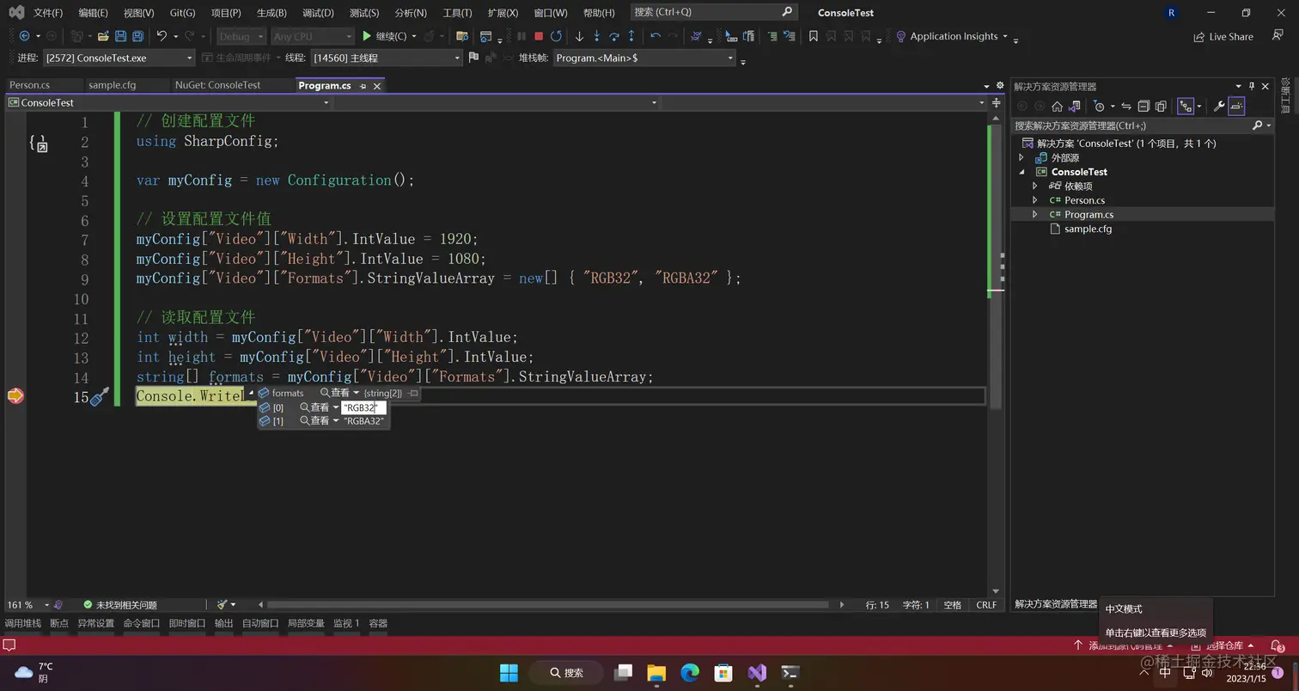Open Properties wrench in Solution Explorer
Viewport: 1299px width, 691px height.
1218,107
